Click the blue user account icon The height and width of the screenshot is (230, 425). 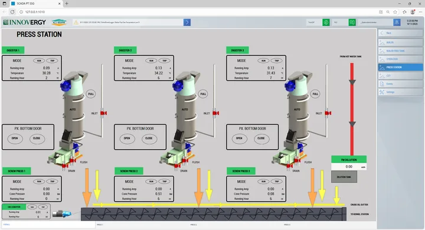coord(397,22)
